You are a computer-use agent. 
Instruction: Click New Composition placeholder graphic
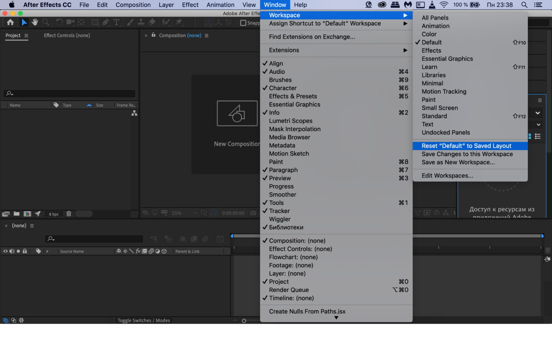[x=237, y=113]
